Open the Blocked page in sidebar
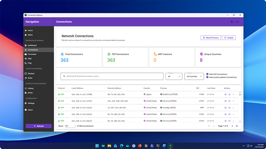Screen dimensions: 266x149 31,74
